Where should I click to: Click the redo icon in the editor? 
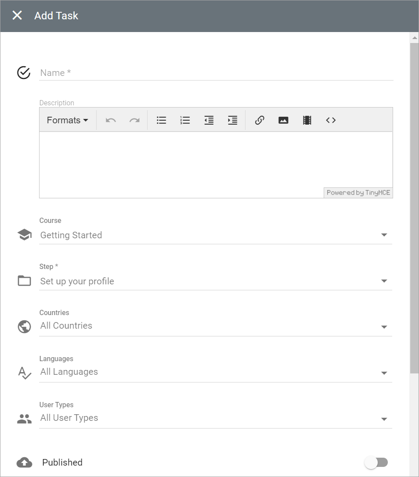tap(134, 120)
